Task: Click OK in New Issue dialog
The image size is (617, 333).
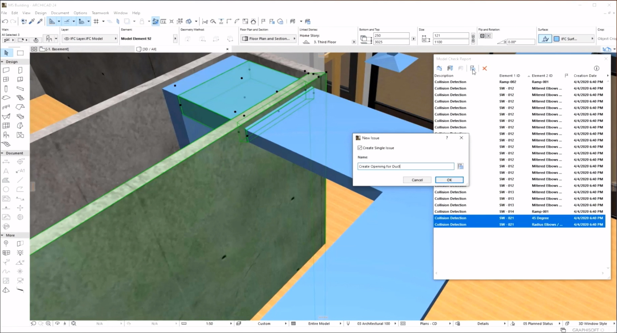Action: click(449, 180)
